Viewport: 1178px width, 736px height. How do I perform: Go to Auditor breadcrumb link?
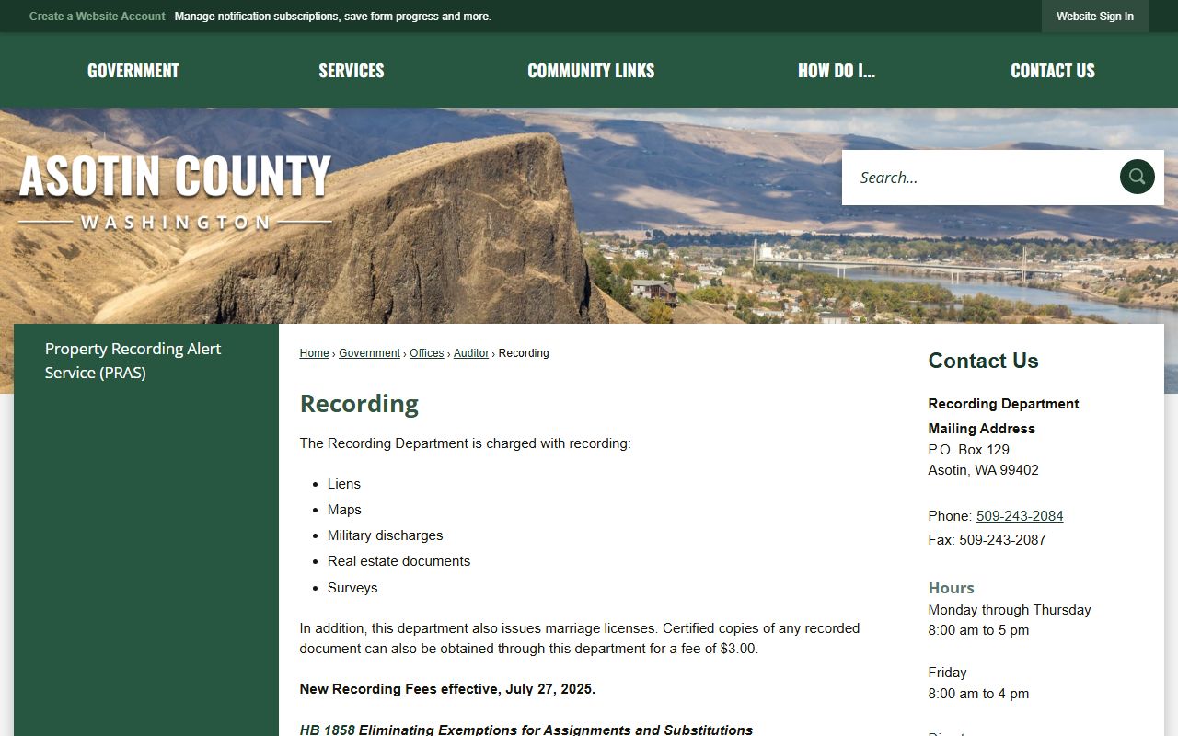pos(471,353)
